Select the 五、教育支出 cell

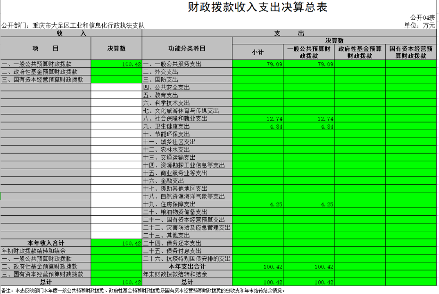[x=187, y=95]
